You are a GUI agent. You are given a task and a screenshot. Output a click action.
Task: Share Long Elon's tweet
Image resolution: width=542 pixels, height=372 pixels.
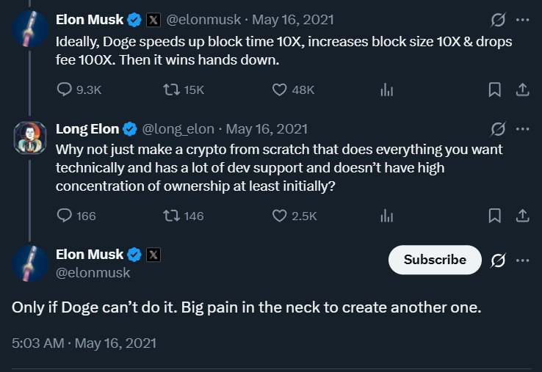coord(522,216)
